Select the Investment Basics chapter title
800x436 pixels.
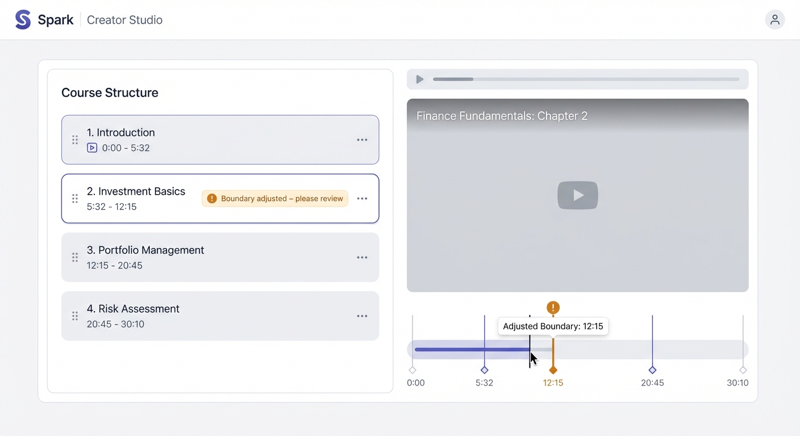click(x=136, y=191)
